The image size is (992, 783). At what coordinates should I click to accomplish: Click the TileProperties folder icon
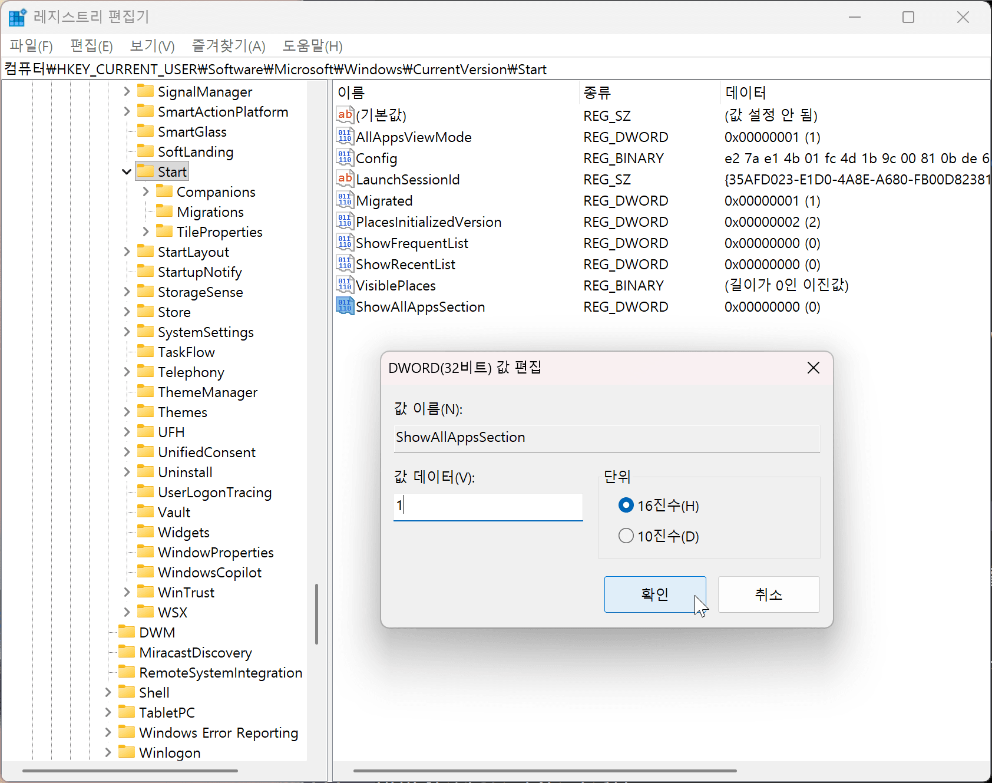(x=164, y=231)
